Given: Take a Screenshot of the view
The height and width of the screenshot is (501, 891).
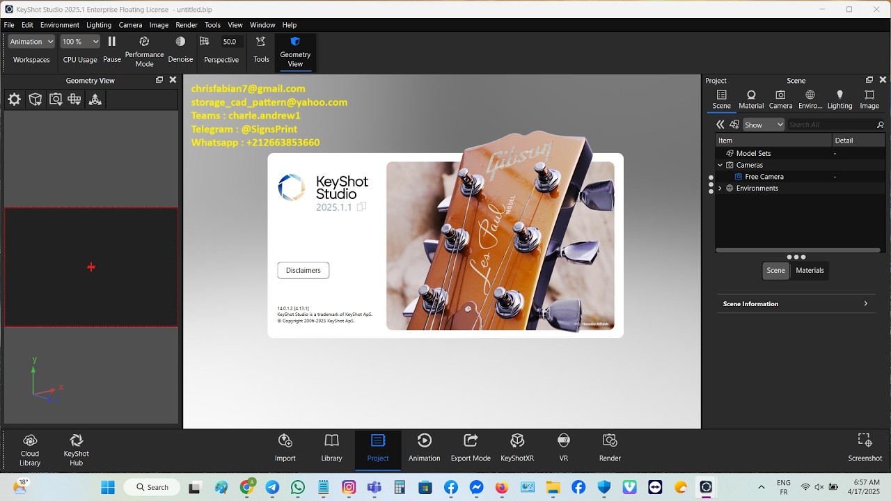Looking at the screenshot, I should 865,448.
